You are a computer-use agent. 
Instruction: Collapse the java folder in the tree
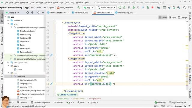8,24
